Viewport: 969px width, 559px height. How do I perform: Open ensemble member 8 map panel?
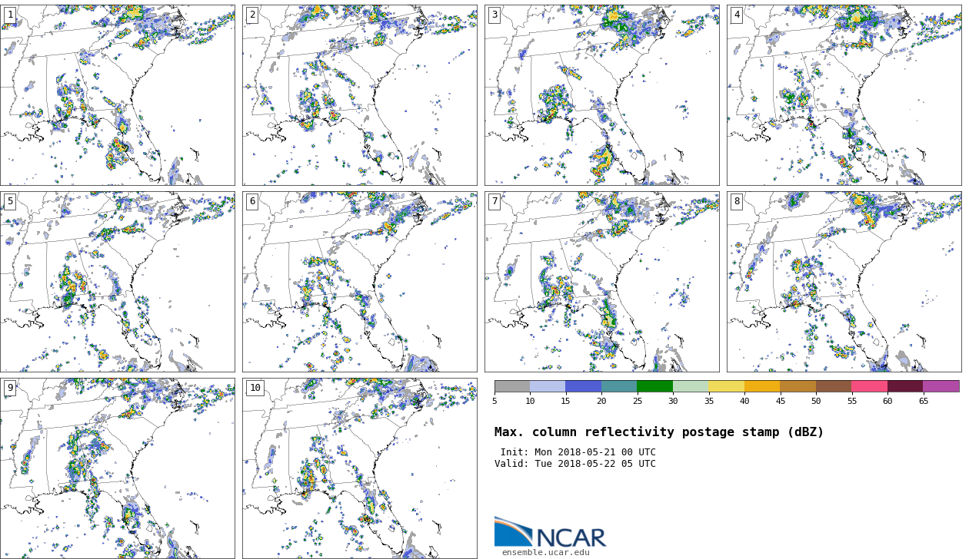pyautogui.click(x=844, y=282)
